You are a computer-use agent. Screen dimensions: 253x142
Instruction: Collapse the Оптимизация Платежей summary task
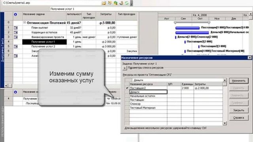pyautogui.click(x=25, y=22)
